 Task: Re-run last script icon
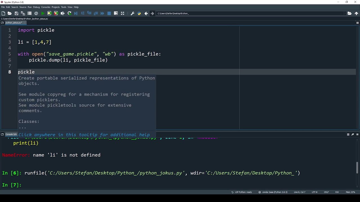[x=69, y=13]
